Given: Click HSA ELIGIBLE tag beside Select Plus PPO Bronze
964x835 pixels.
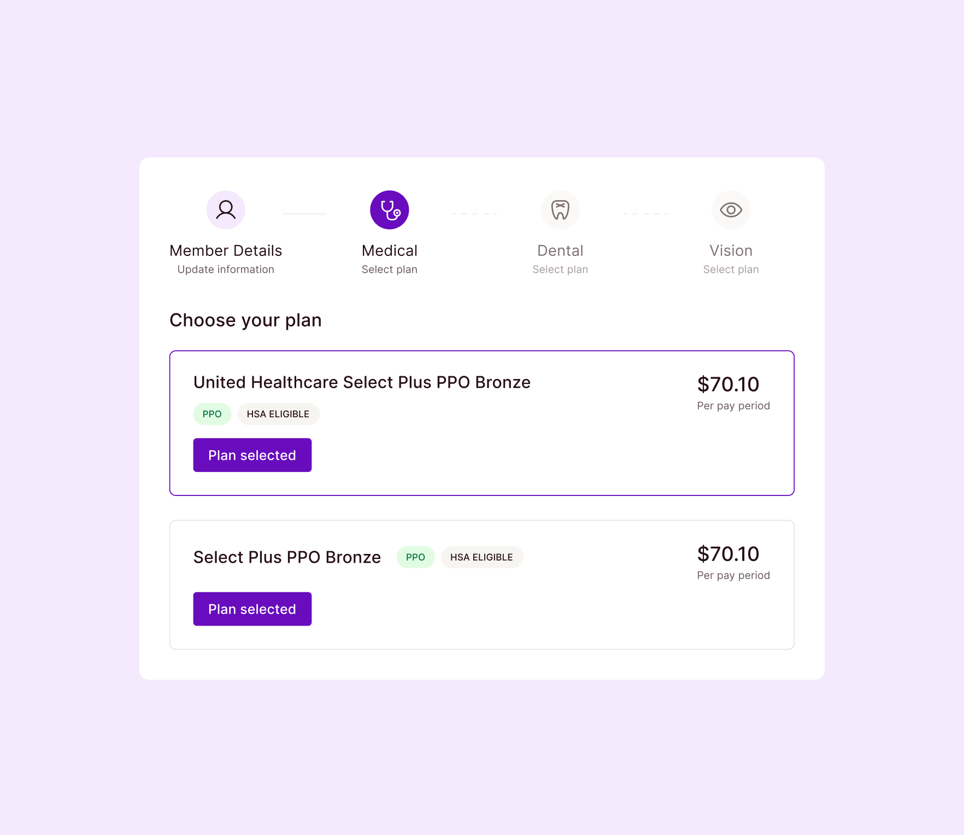Looking at the screenshot, I should pyautogui.click(x=481, y=557).
